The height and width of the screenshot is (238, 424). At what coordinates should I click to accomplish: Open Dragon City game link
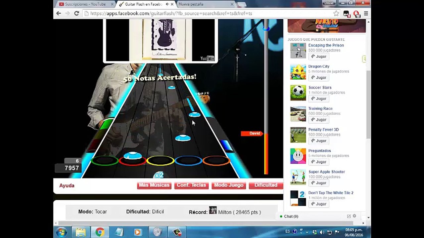point(319,66)
